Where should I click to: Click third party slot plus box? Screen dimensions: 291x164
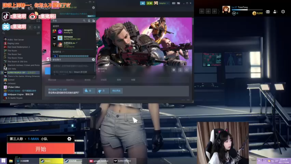(x=214, y=11)
